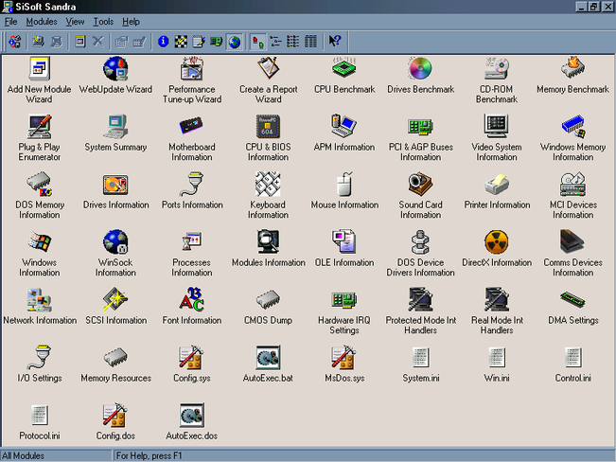Click the blue info toolbar button
The image size is (616, 462).
pyautogui.click(x=163, y=42)
